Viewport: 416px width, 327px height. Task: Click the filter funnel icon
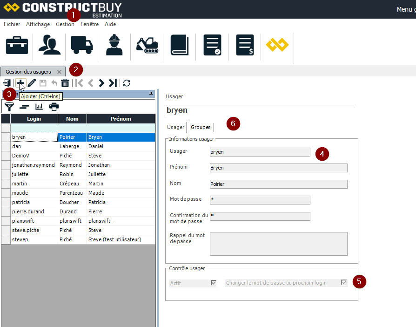(9, 107)
